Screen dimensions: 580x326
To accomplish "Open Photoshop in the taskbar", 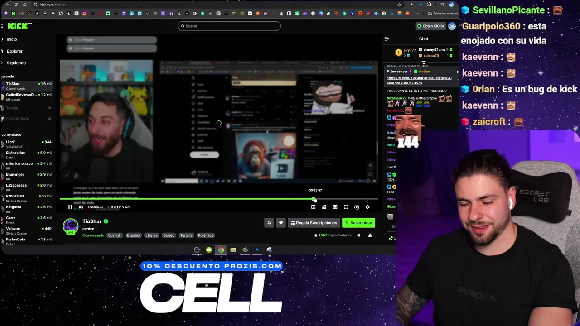I will (x=257, y=250).
